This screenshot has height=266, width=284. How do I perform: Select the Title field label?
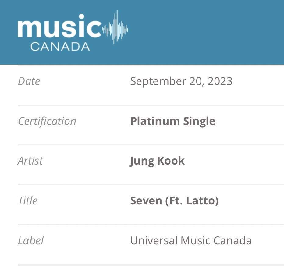click(28, 200)
